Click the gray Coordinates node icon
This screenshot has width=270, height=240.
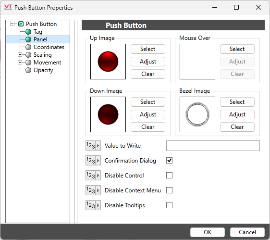click(28, 47)
